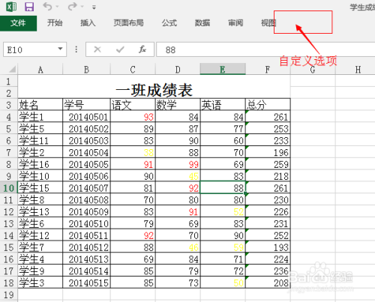Select the active cell E10 showing 88
Image resolution: width=375 pixels, height=302 pixels.
223,188
